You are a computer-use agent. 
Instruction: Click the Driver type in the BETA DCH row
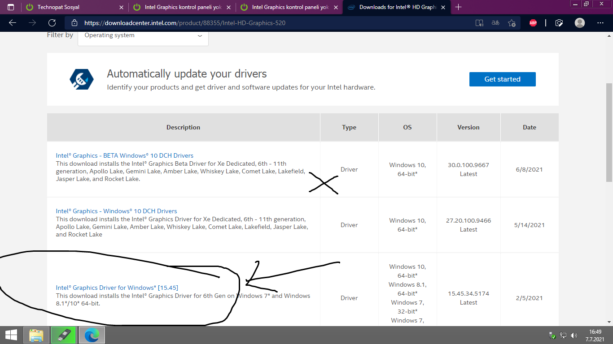pos(349,169)
